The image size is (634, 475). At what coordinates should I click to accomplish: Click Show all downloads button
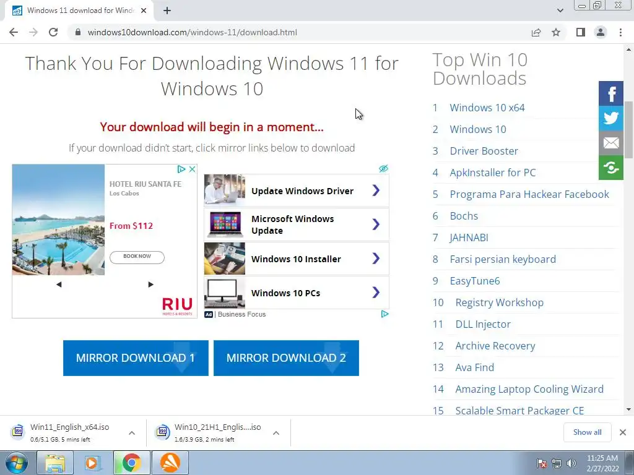pyautogui.click(x=587, y=432)
